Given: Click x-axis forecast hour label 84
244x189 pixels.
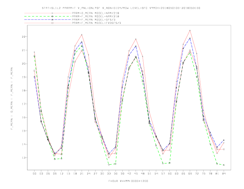Looking at the screenshot, I should coord(224,174).
